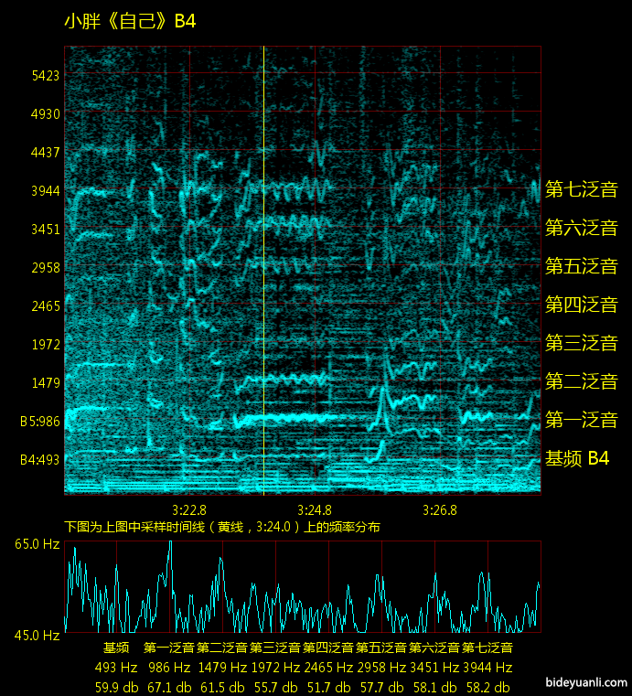Click the B5:986 frequency axis label

[40, 422]
